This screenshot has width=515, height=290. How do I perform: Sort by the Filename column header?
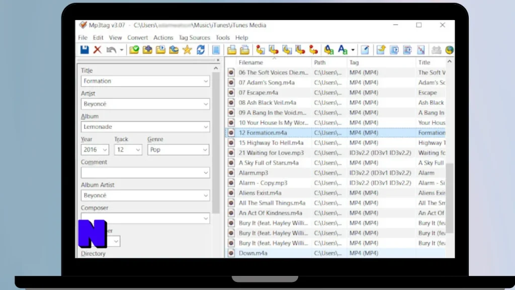pos(274,62)
